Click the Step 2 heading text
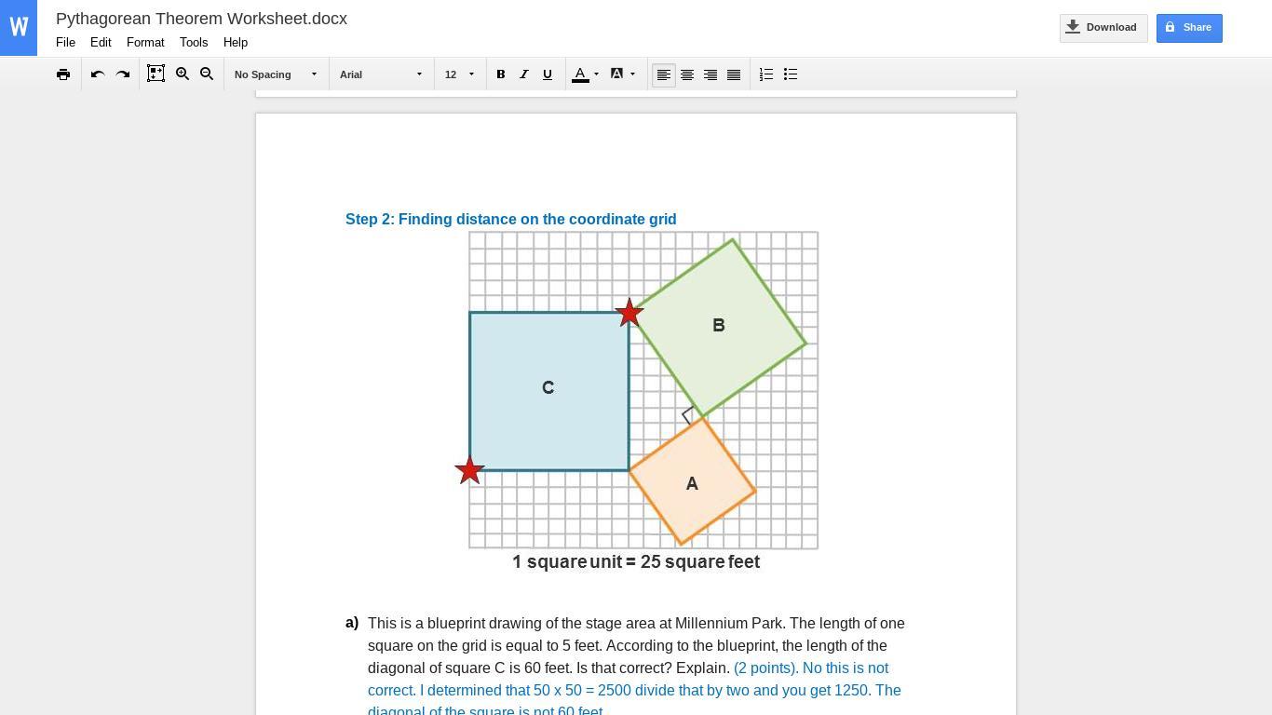The image size is (1272, 715). tap(511, 220)
